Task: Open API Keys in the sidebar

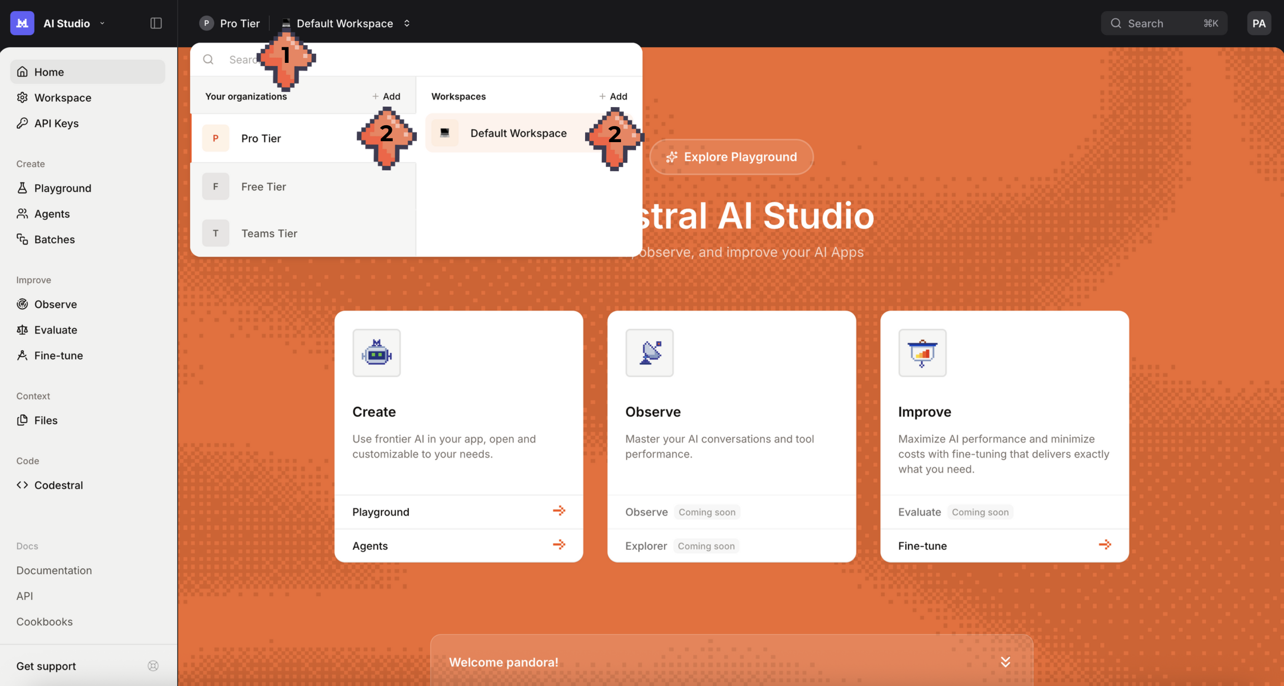Action: [56, 123]
